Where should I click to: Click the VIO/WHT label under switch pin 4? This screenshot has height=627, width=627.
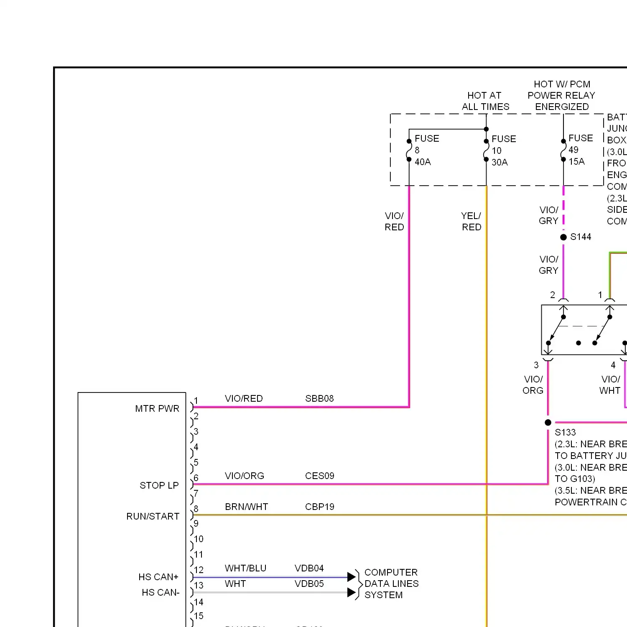pos(610,385)
